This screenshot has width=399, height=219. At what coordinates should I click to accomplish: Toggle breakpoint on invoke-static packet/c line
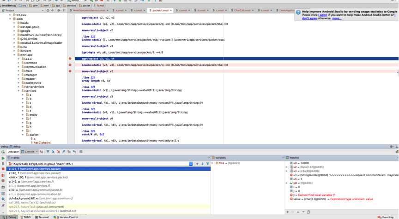(70, 65)
